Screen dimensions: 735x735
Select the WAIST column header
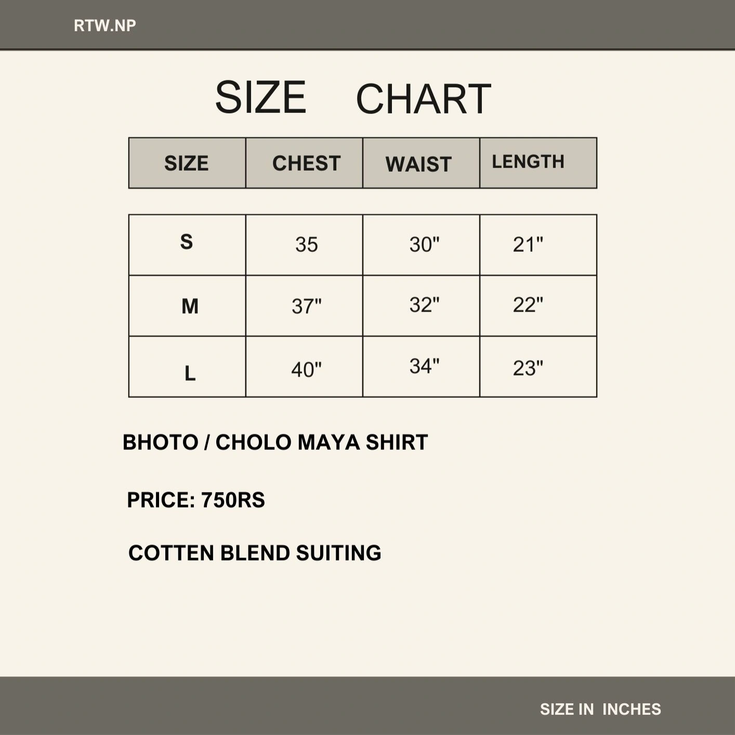pos(418,164)
